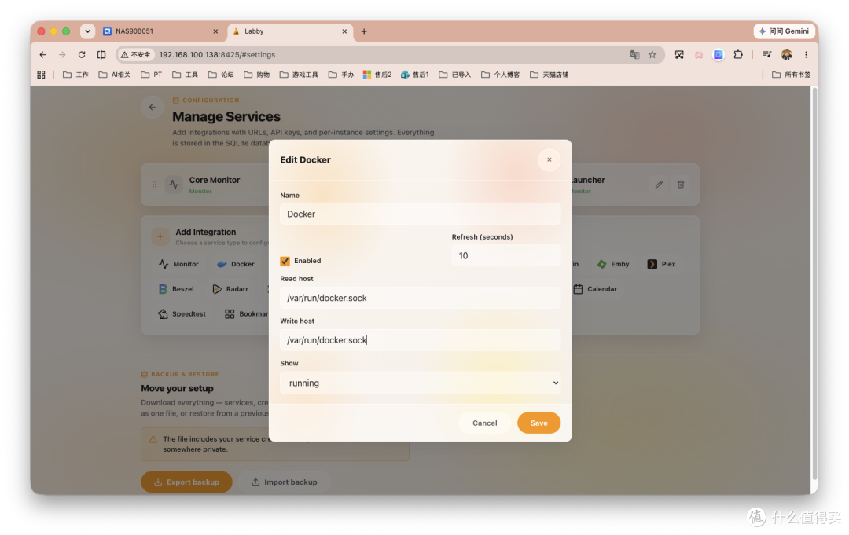Viewport: 849px width, 535px height.
Task: Click Import backup button
Action: click(x=285, y=482)
